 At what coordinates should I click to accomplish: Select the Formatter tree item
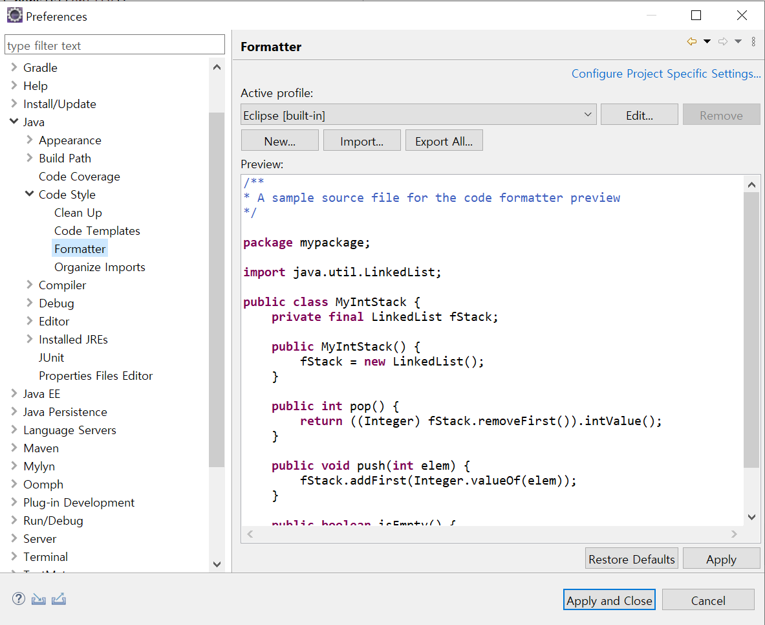click(x=80, y=248)
